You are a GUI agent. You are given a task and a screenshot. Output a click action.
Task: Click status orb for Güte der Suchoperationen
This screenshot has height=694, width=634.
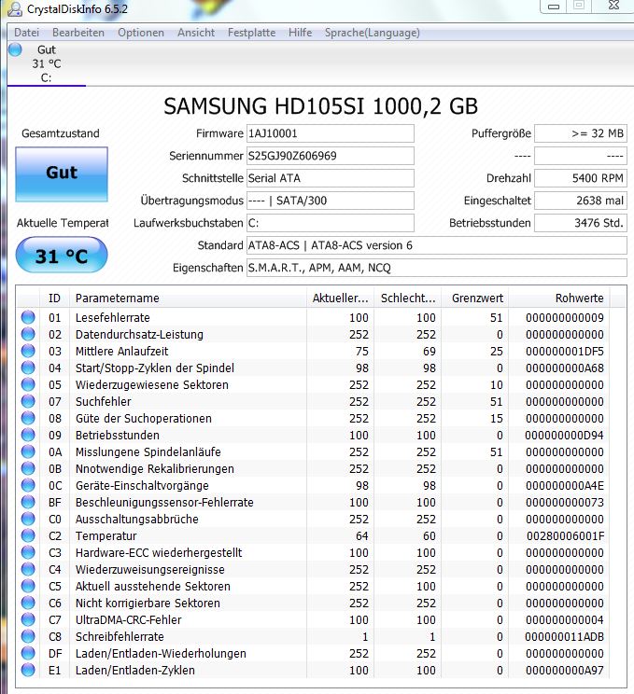click(x=28, y=418)
